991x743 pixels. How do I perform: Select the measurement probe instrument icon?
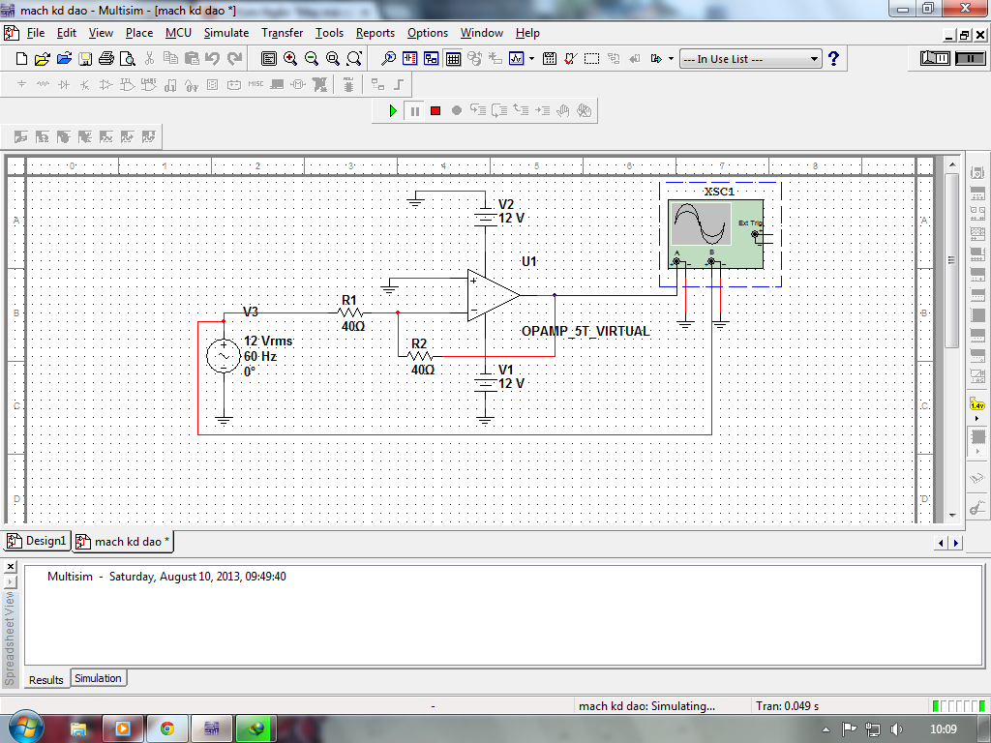tap(977, 404)
